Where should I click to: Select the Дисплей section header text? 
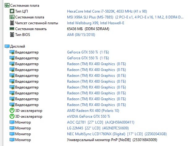[x=18, y=46]
